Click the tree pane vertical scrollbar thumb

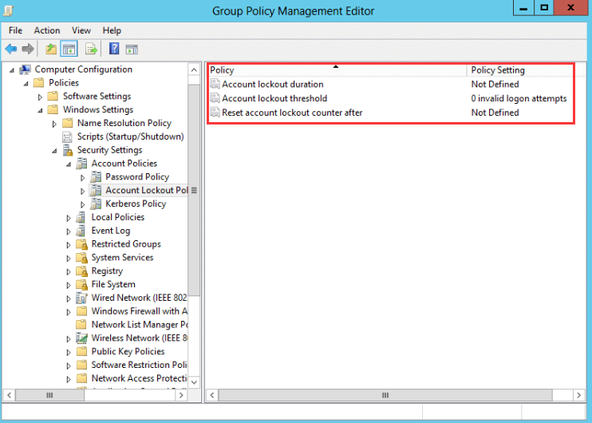194,190
